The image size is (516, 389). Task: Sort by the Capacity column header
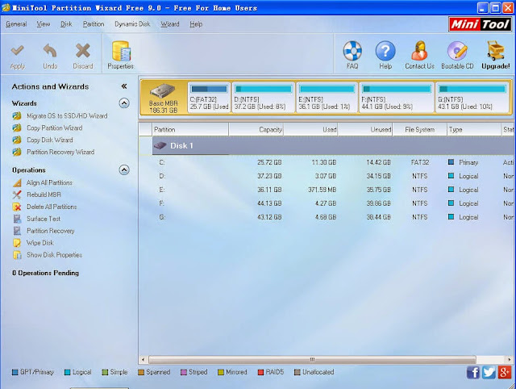256,129
